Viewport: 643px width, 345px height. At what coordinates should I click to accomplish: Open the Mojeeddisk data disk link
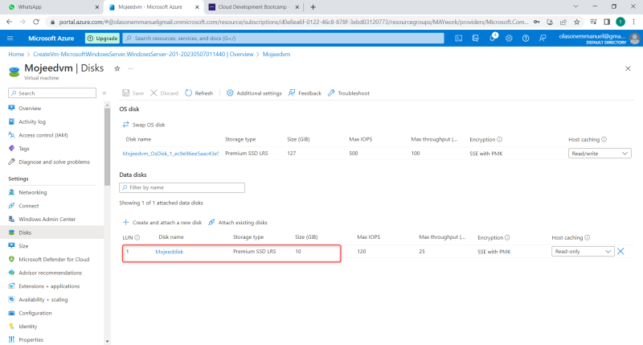click(x=169, y=252)
